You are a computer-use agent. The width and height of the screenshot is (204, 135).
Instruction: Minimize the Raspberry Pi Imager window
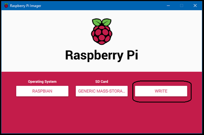168,6
